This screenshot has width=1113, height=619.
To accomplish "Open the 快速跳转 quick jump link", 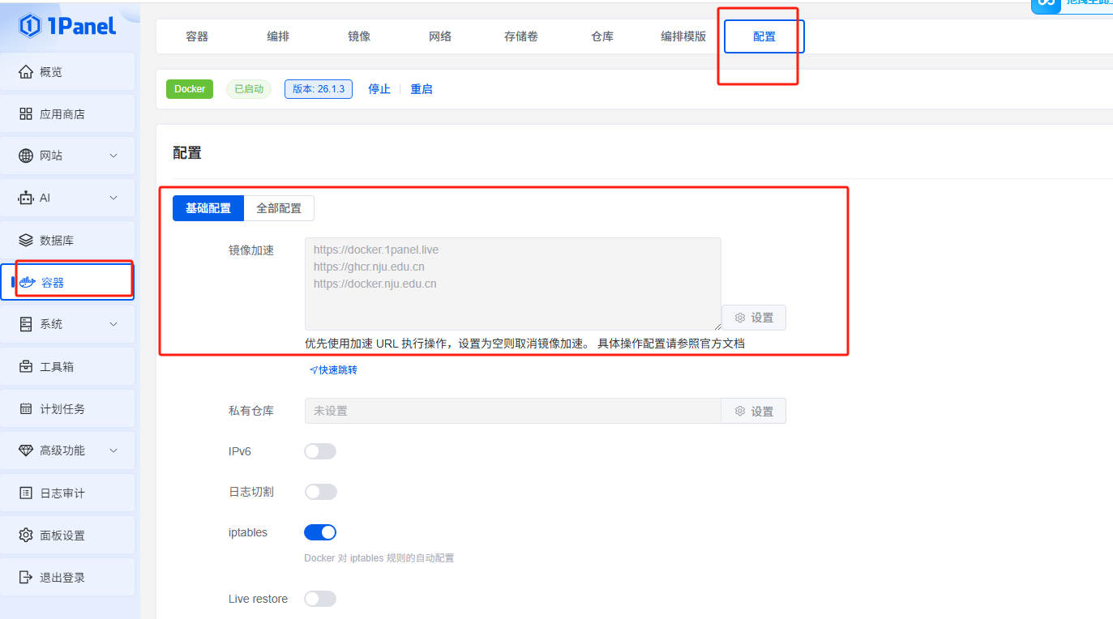I will click(x=332, y=369).
